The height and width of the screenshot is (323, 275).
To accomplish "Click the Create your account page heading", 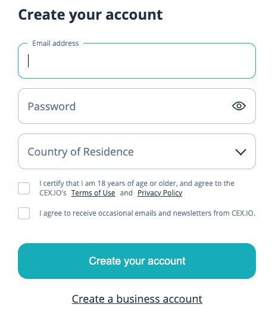I will [x=90, y=15].
